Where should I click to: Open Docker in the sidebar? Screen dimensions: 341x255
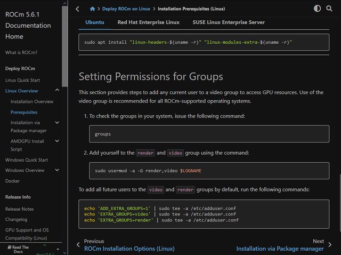click(13, 181)
